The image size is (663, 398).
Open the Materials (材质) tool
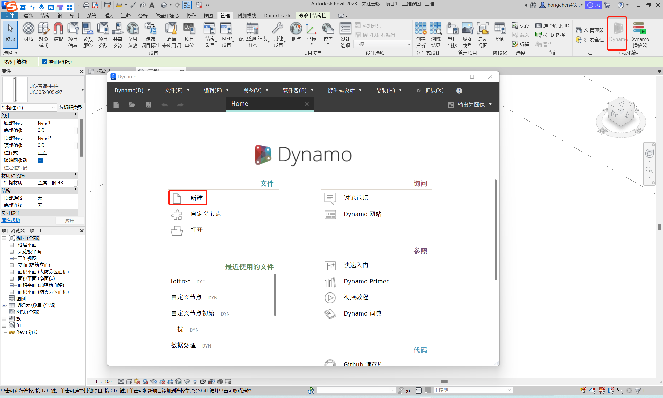pyautogui.click(x=28, y=32)
